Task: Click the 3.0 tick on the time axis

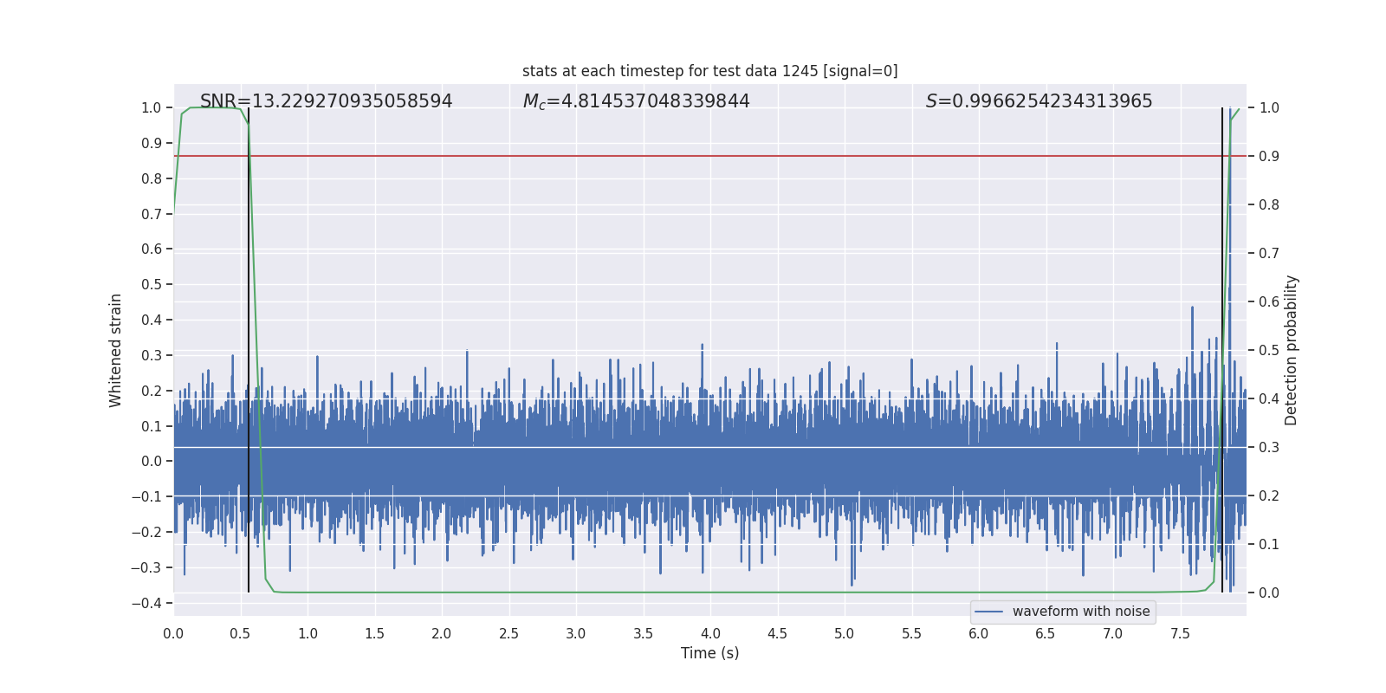Action: tap(576, 633)
